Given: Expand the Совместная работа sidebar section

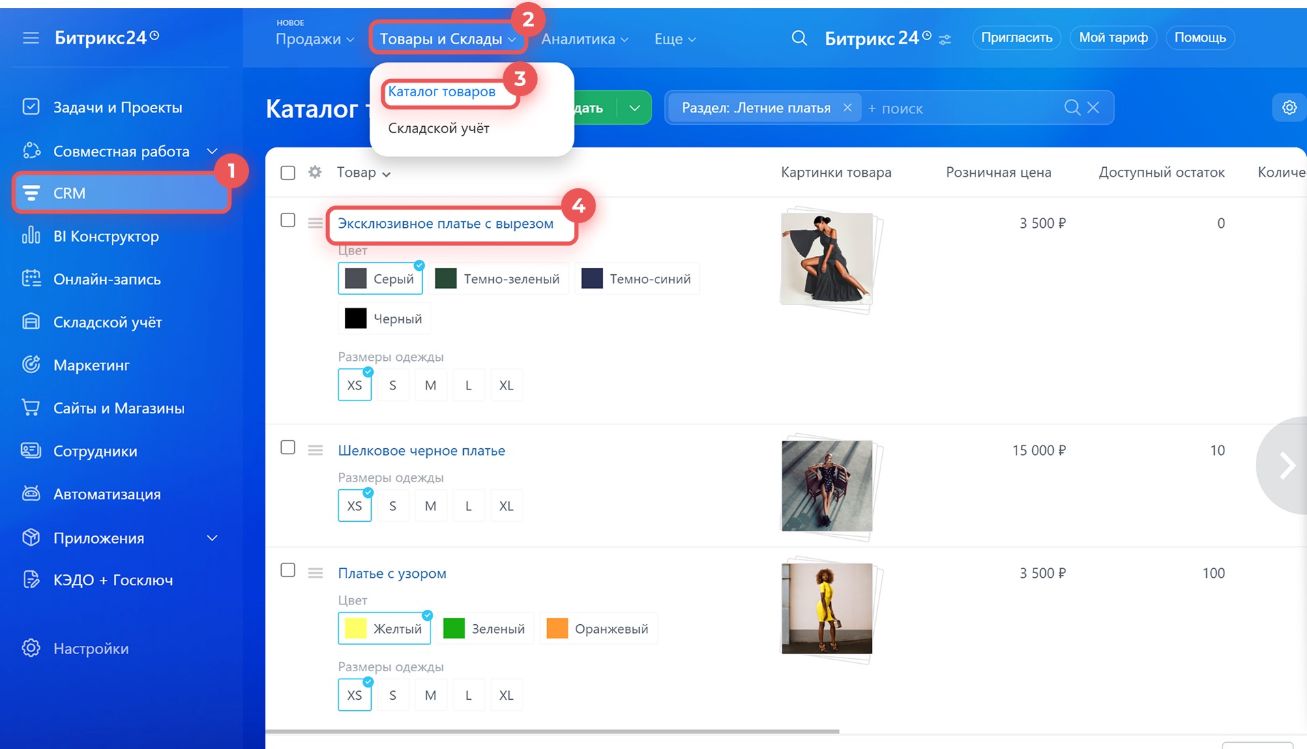Looking at the screenshot, I should (212, 151).
